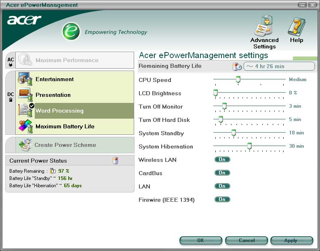Click the System Standby 10 min value

coord(297,133)
